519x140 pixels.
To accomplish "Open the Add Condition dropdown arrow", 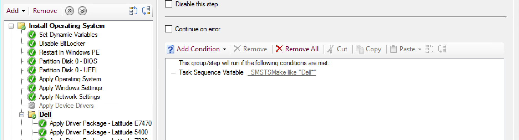I will coord(225,49).
